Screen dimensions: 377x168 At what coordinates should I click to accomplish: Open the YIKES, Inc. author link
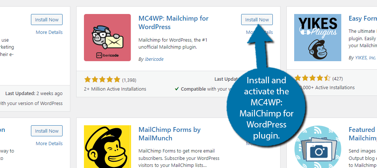[365, 58]
